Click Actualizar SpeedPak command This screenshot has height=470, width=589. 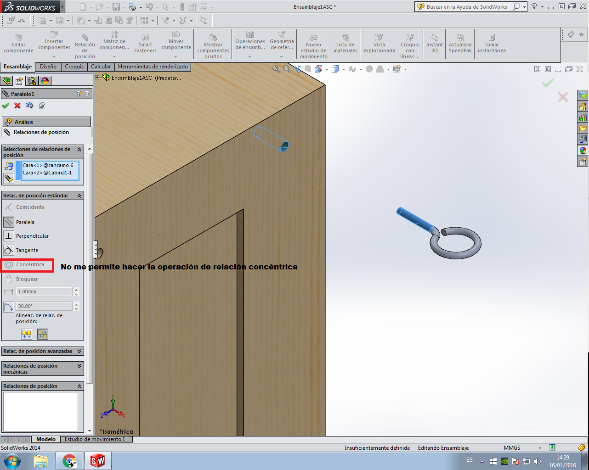[x=460, y=44]
